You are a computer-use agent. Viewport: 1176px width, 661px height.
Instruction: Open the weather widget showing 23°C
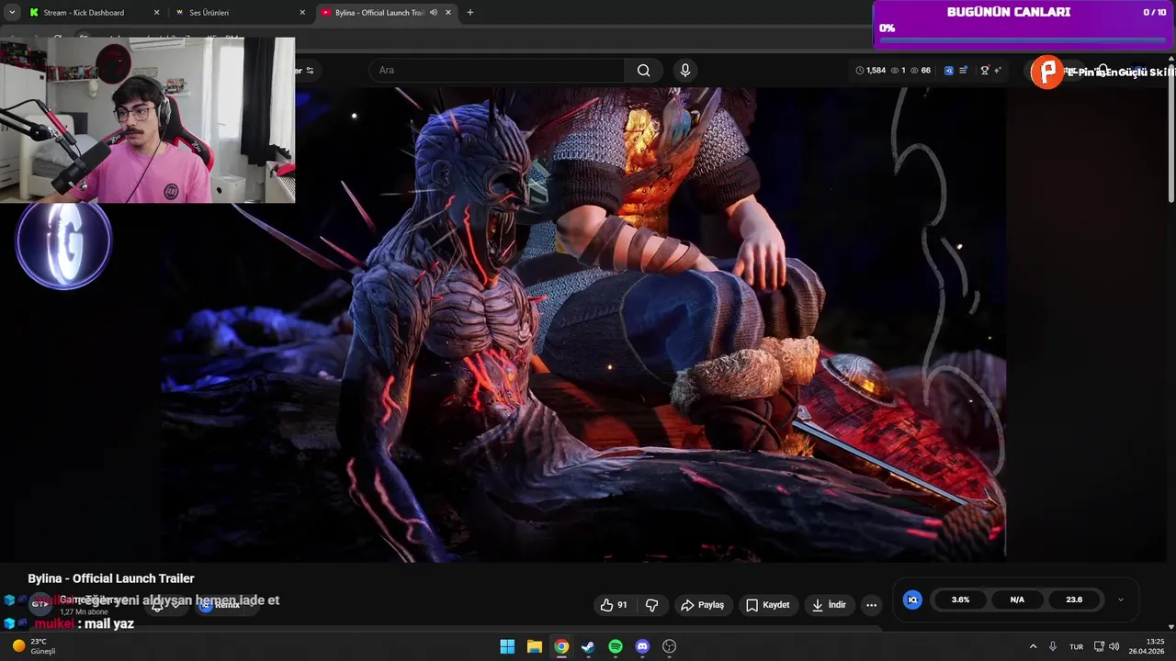32,646
